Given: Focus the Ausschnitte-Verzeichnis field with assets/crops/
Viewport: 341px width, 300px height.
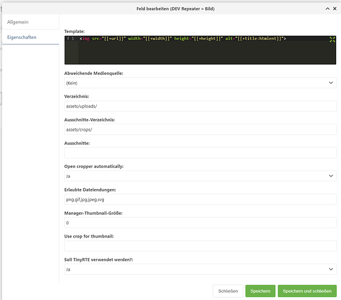Looking at the screenshot, I should point(201,130).
